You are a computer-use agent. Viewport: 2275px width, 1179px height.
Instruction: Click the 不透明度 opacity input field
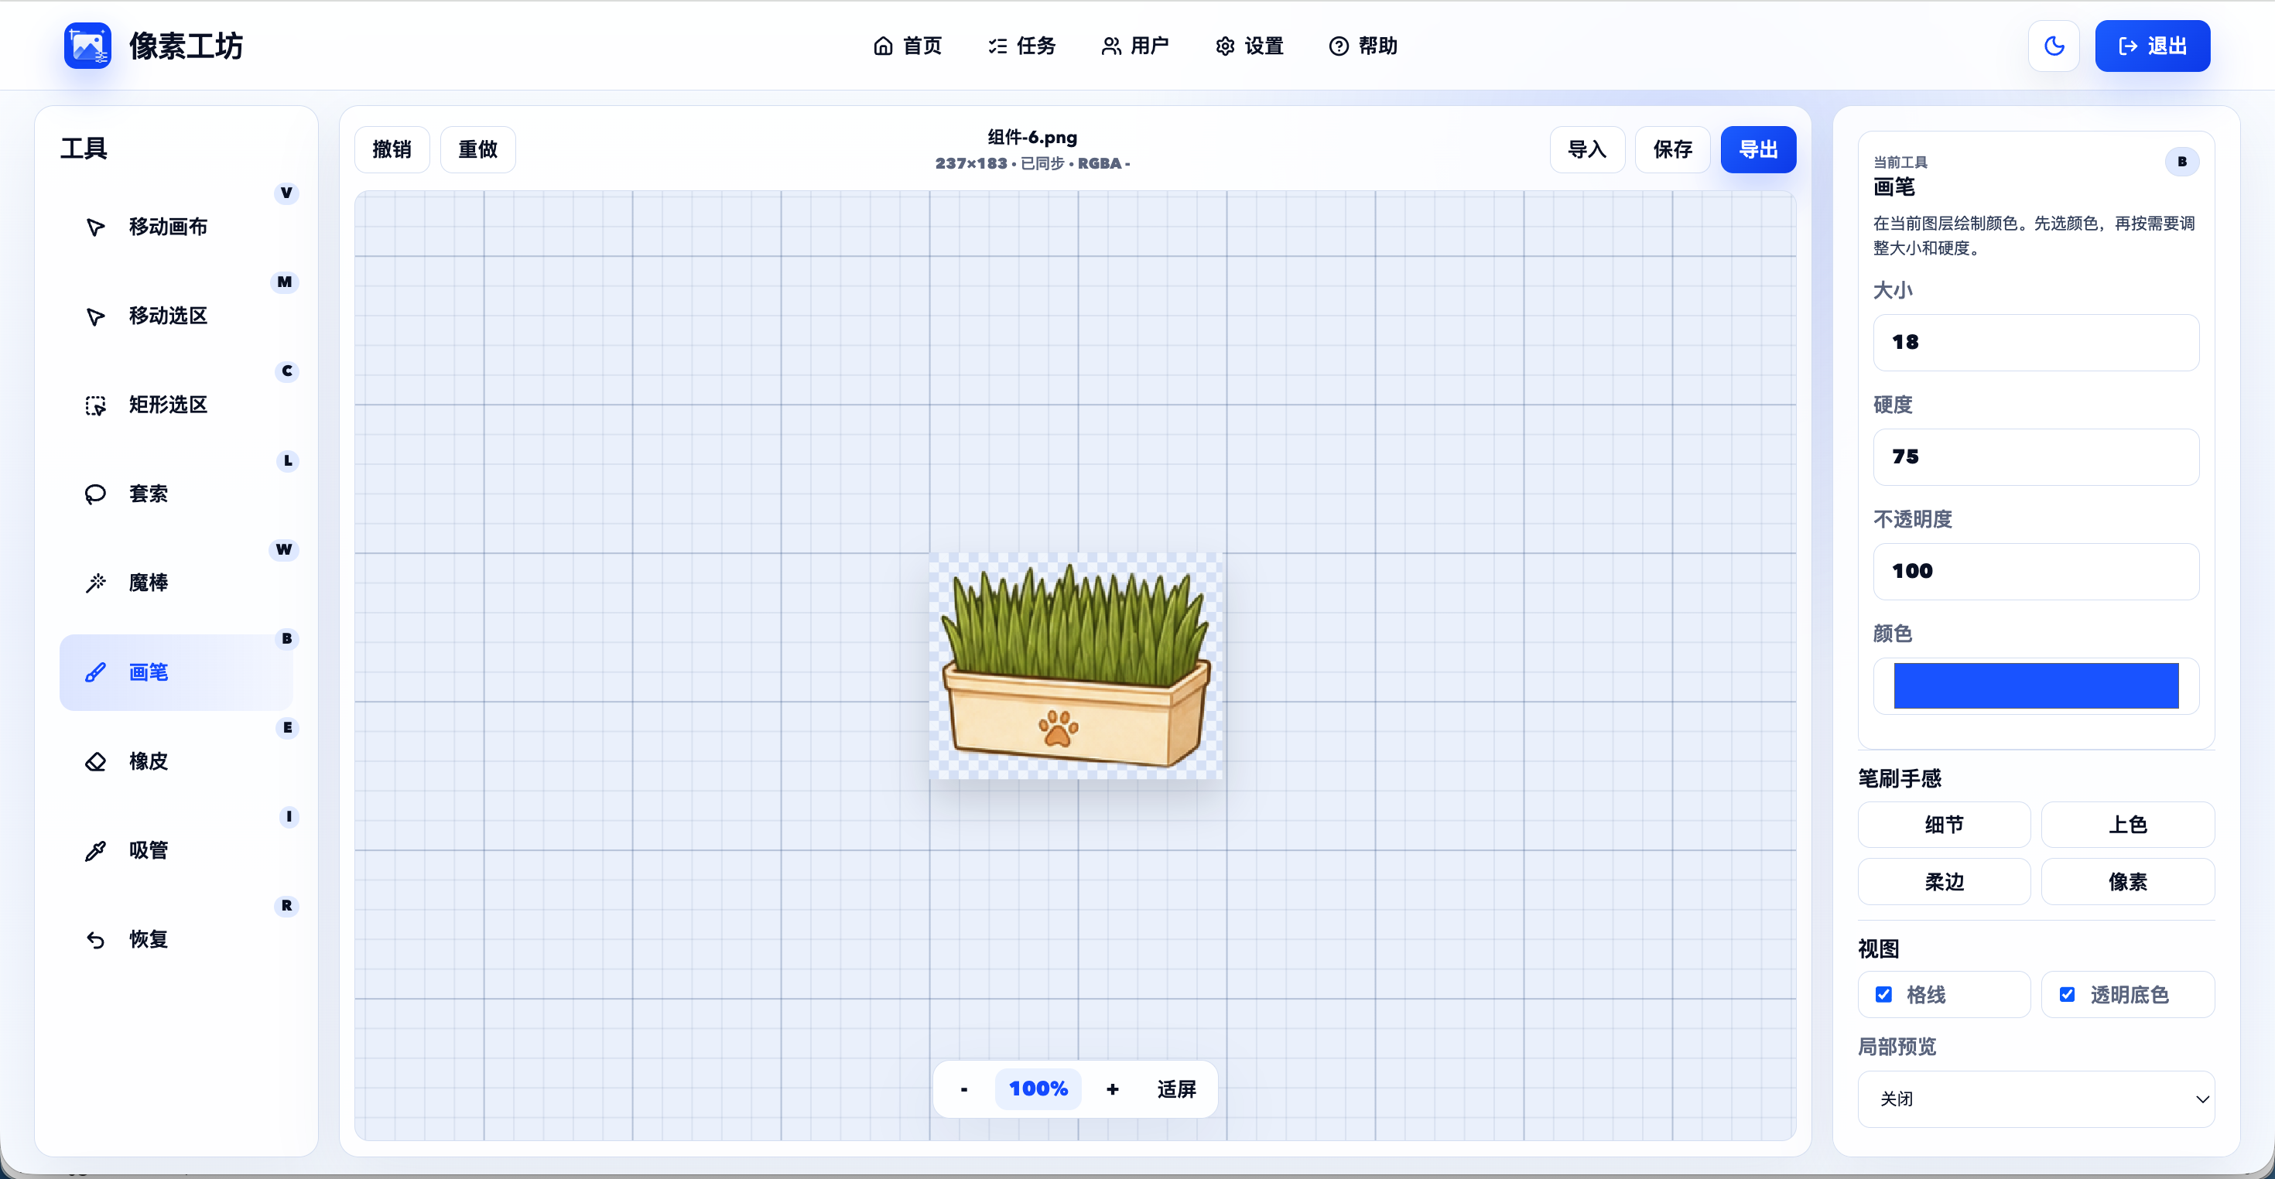[x=2036, y=572]
